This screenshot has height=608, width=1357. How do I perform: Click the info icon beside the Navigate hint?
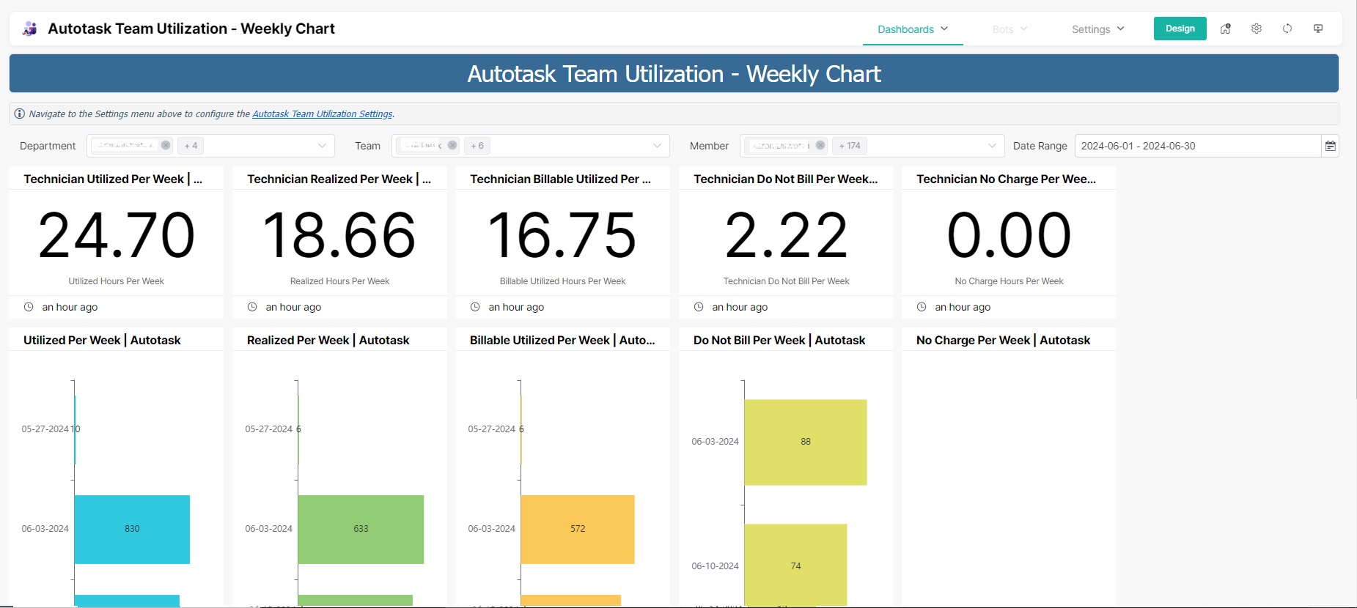coord(20,114)
